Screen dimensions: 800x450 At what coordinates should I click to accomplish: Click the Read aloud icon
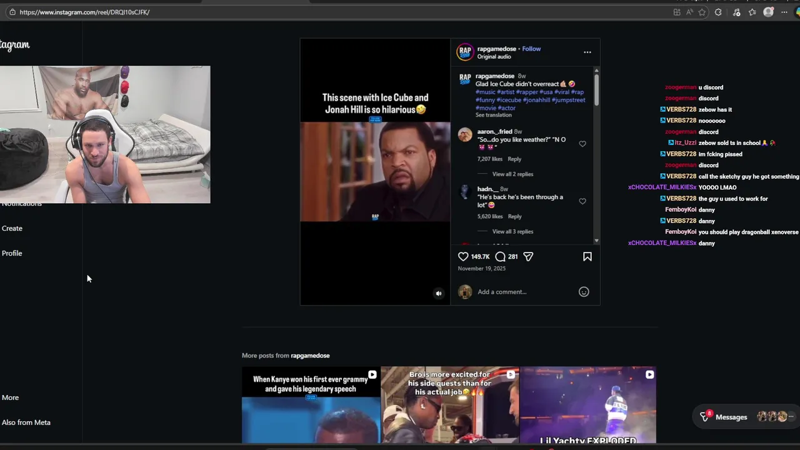[x=689, y=12]
